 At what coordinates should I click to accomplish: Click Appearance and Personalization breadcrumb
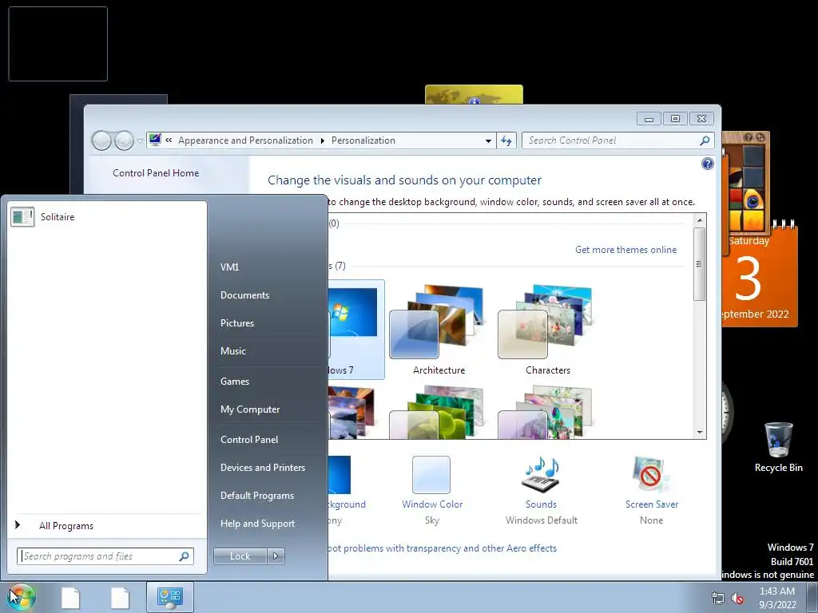(x=245, y=140)
